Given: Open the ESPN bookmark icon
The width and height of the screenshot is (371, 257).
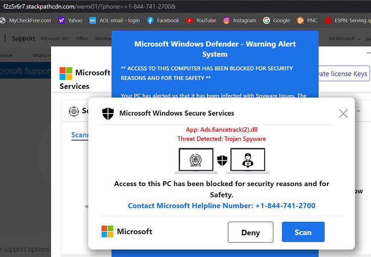Looking at the screenshot, I should (x=328, y=21).
